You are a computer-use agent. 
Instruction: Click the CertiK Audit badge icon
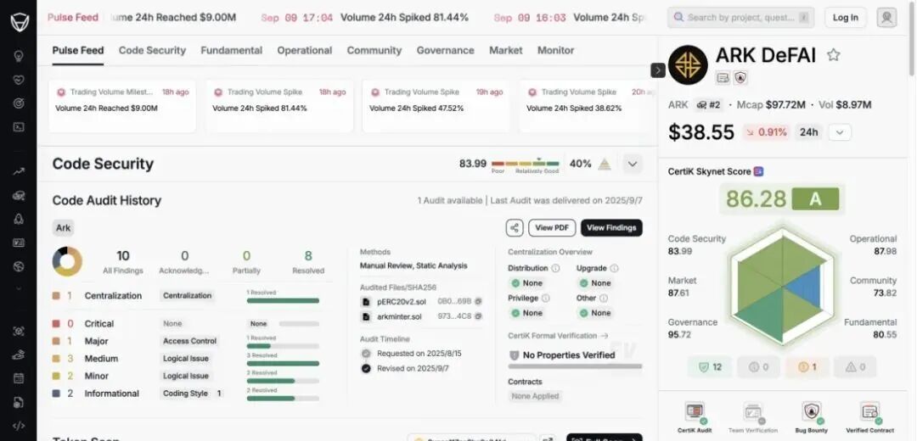click(x=695, y=412)
